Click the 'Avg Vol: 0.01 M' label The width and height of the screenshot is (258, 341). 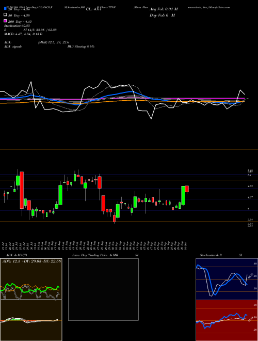(164, 9)
